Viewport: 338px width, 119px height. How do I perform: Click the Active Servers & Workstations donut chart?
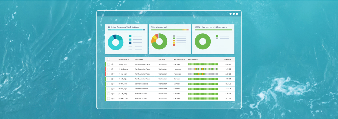click(x=115, y=42)
